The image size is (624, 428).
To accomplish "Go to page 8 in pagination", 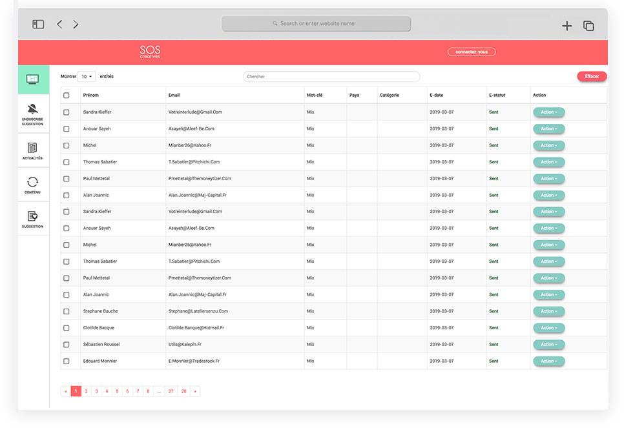I will [x=148, y=391].
